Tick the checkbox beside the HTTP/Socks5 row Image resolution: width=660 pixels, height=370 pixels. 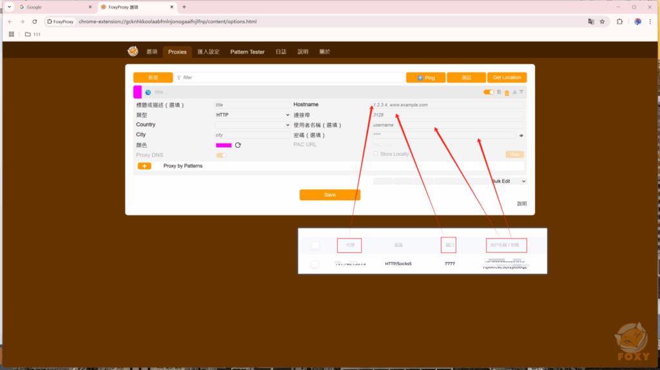[x=315, y=264]
